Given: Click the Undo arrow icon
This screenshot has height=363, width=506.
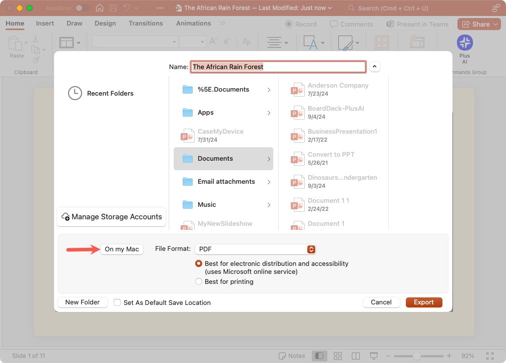Looking at the screenshot, I should coord(127,8).
